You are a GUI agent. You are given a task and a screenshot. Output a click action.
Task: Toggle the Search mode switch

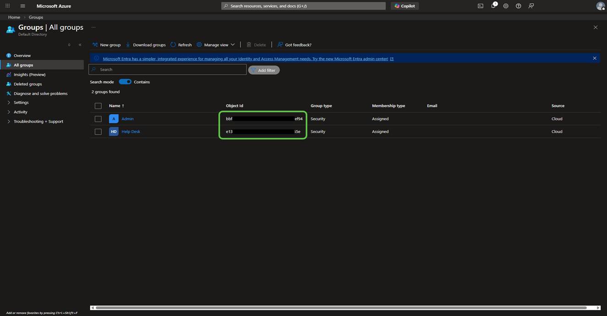[x=125, y=82]
